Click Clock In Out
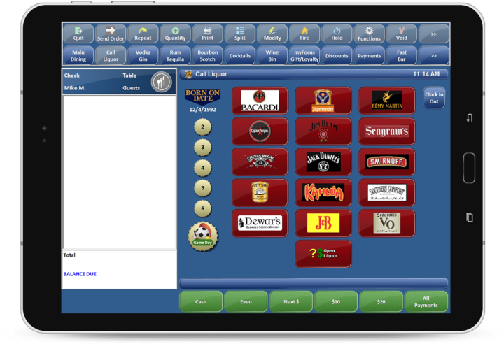The image size is (504, 344). point(434,98)
